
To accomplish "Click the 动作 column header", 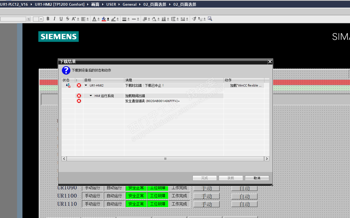I will pos(244,80).
